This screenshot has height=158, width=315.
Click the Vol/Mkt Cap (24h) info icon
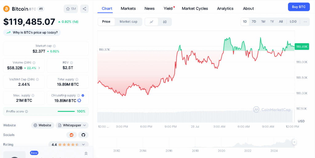coord(37,79)
